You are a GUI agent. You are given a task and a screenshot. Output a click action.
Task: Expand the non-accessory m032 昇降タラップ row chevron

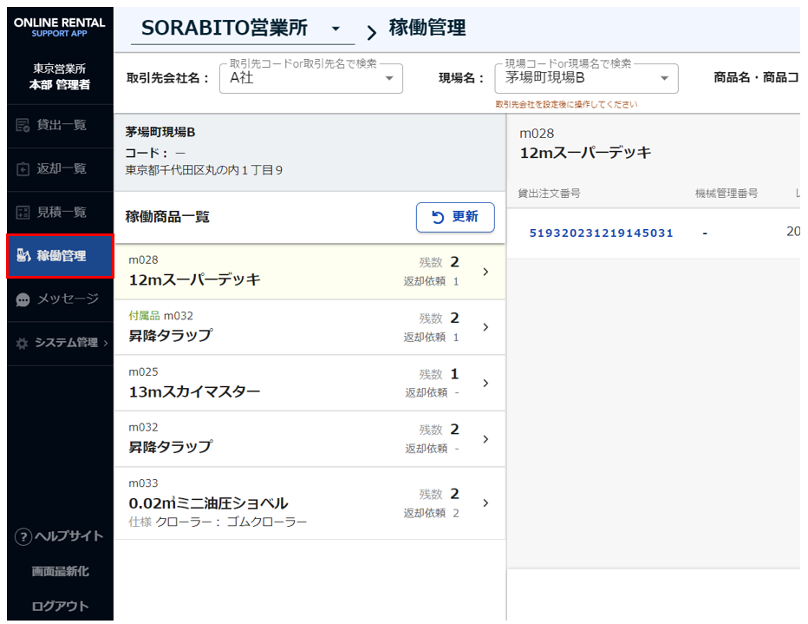(485, 439)
